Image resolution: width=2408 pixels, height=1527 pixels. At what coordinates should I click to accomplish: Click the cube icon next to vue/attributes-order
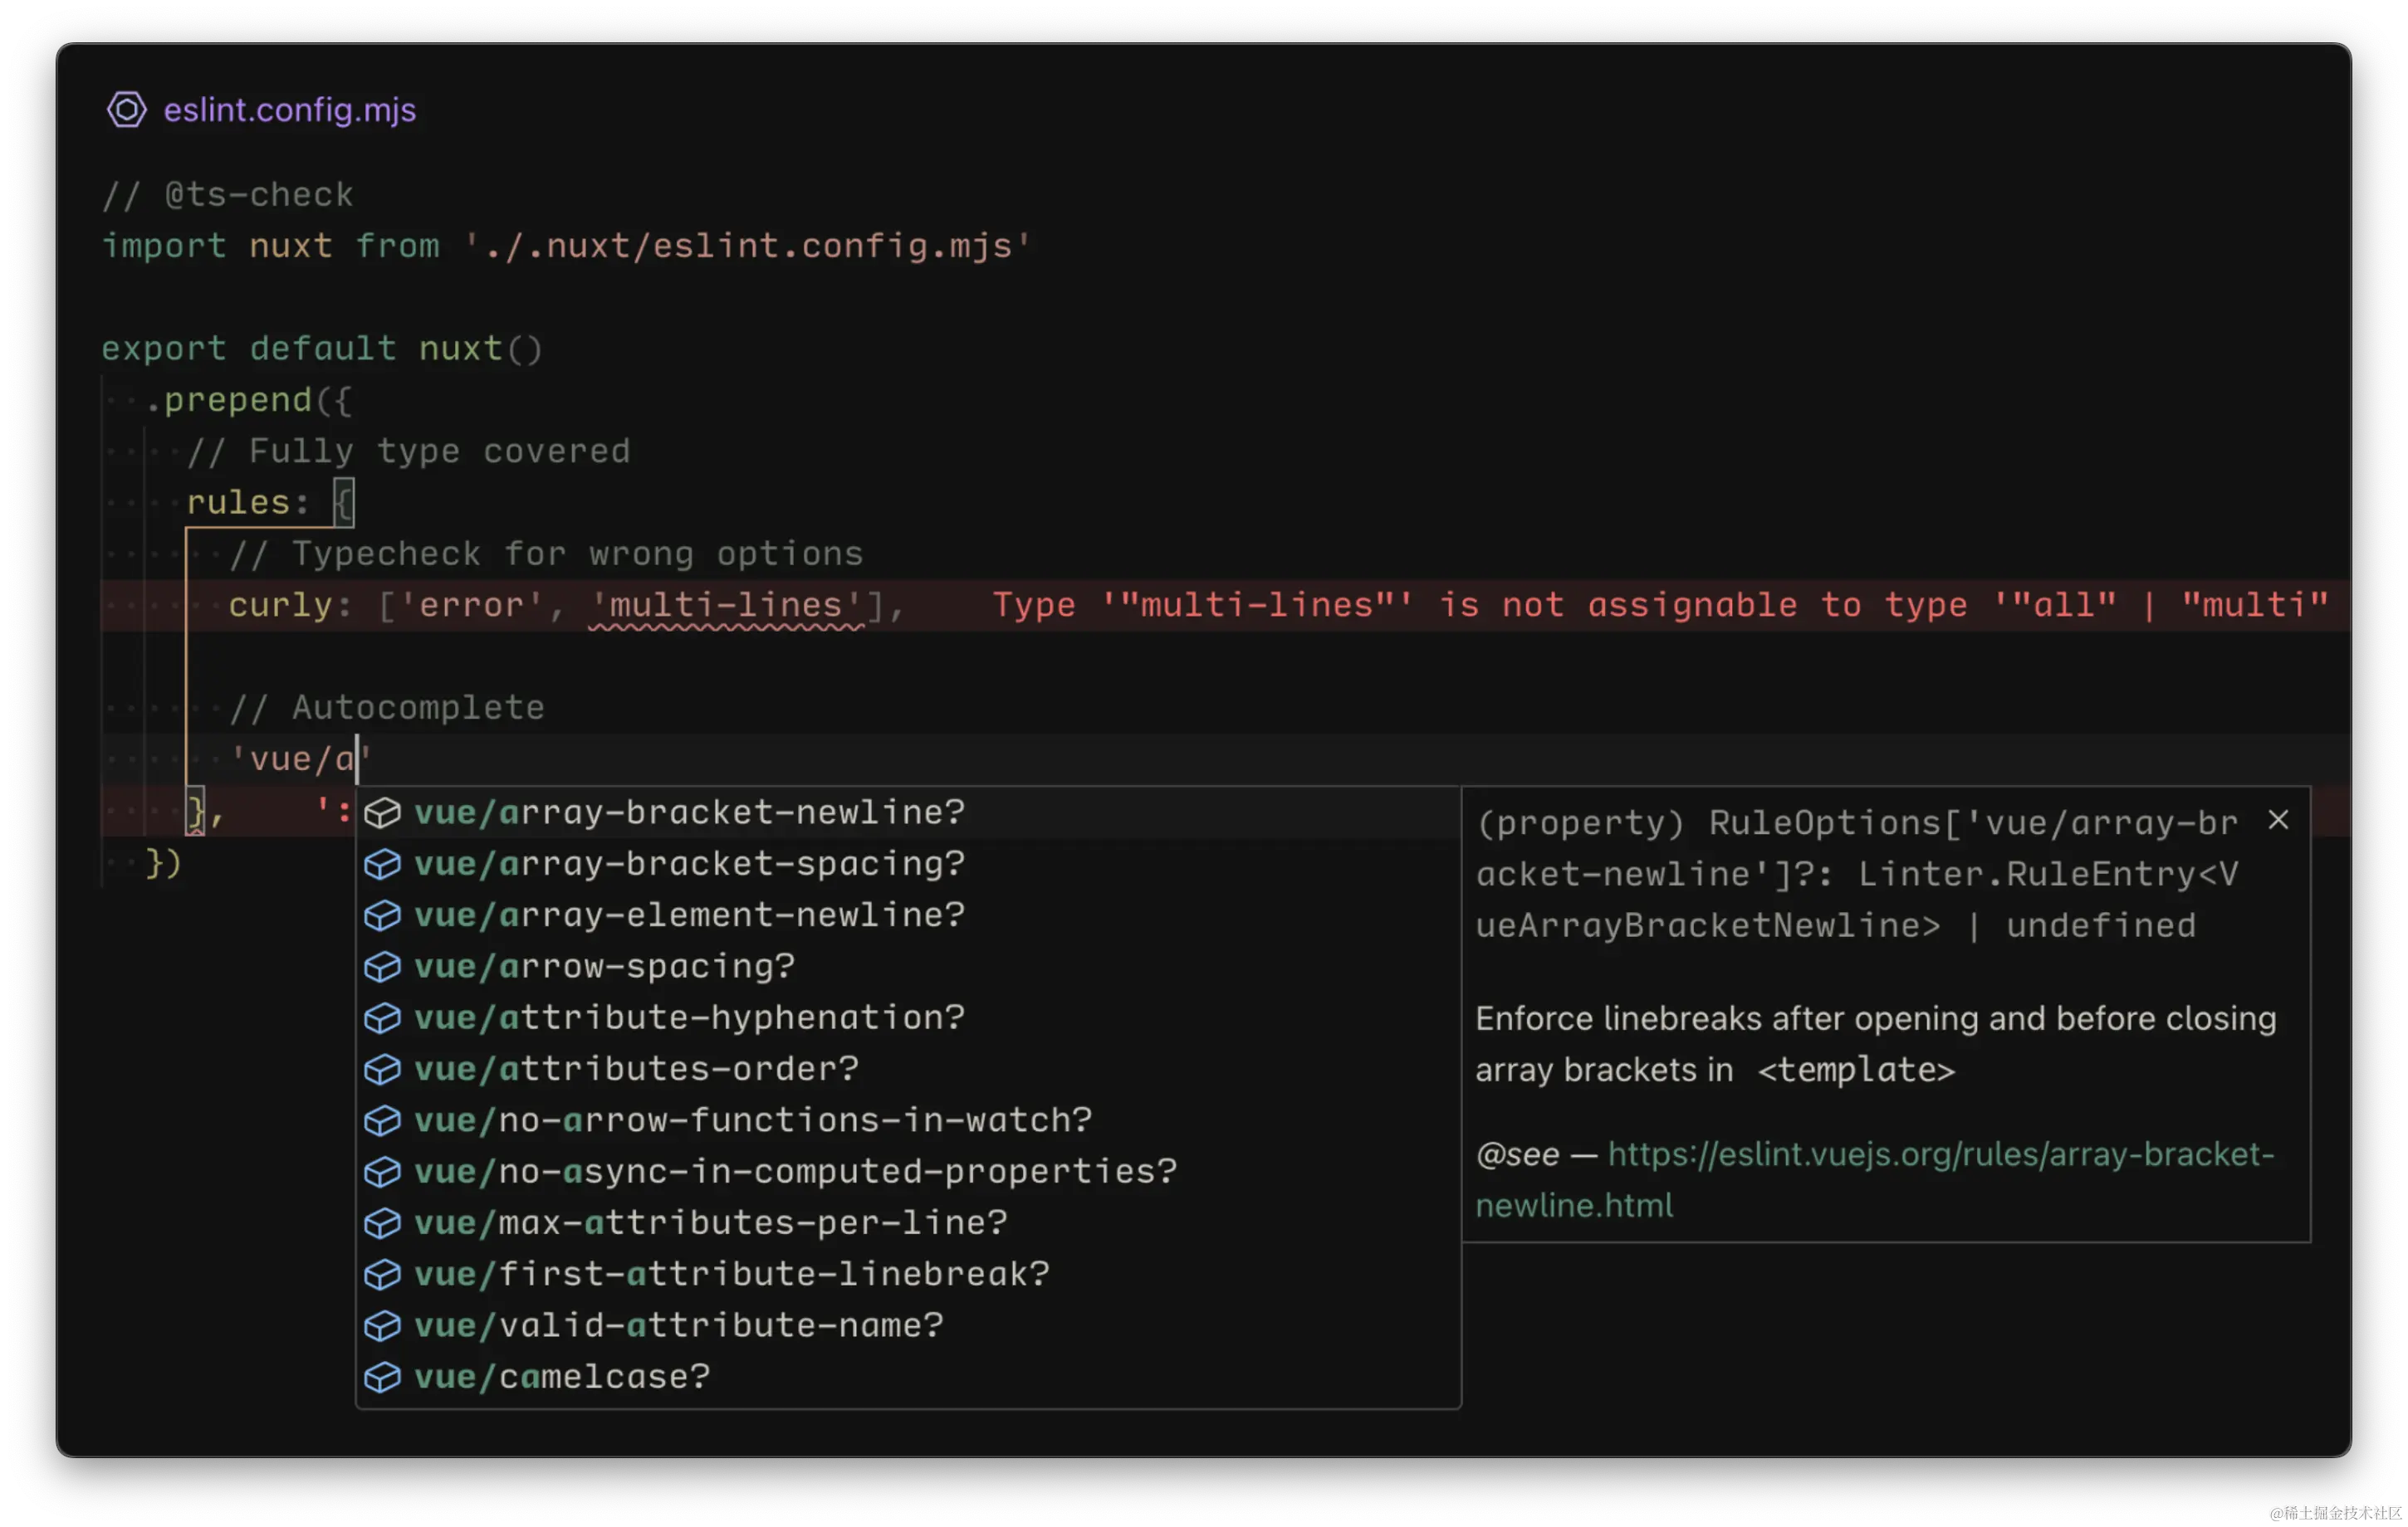[x=382, y=1071]
